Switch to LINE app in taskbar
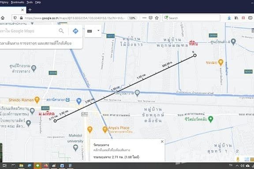 [x=37, y=166]
